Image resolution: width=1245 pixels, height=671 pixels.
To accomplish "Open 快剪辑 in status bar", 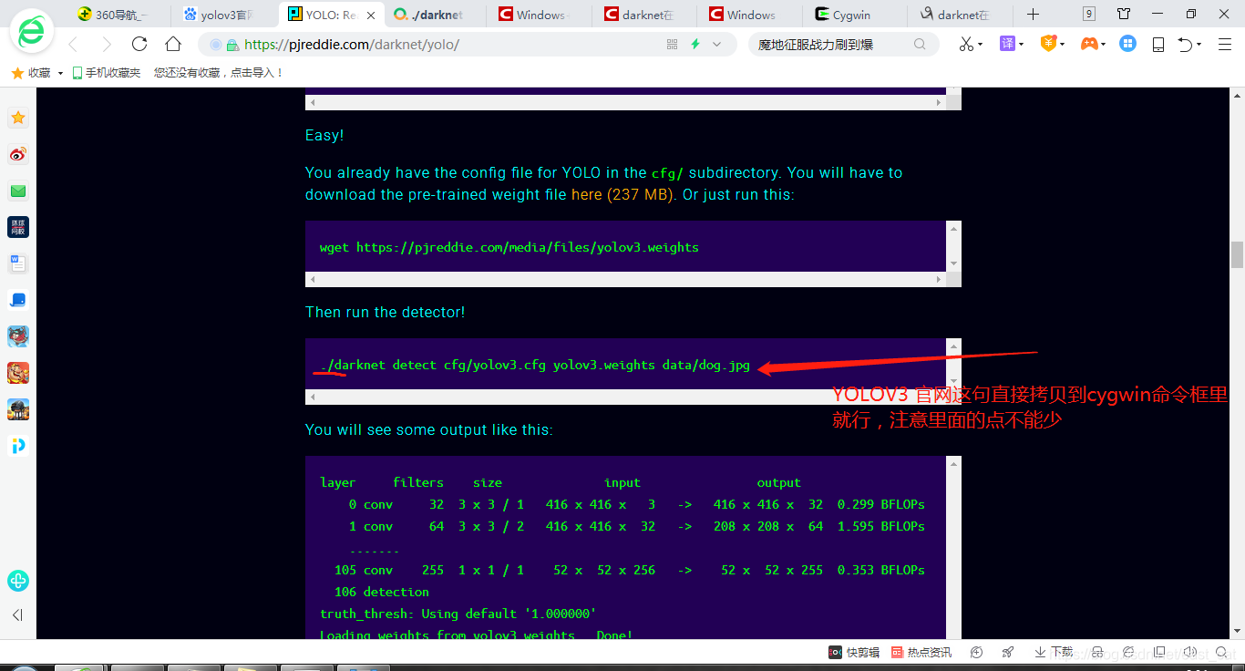I will (853, 652).
